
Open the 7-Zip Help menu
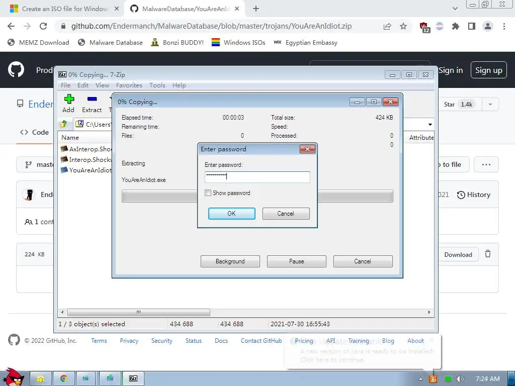[179, 85]
